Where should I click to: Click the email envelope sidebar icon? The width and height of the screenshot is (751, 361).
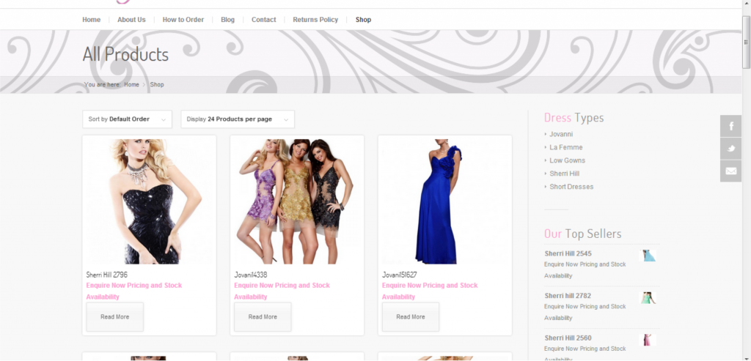click(x=730, y=171)
